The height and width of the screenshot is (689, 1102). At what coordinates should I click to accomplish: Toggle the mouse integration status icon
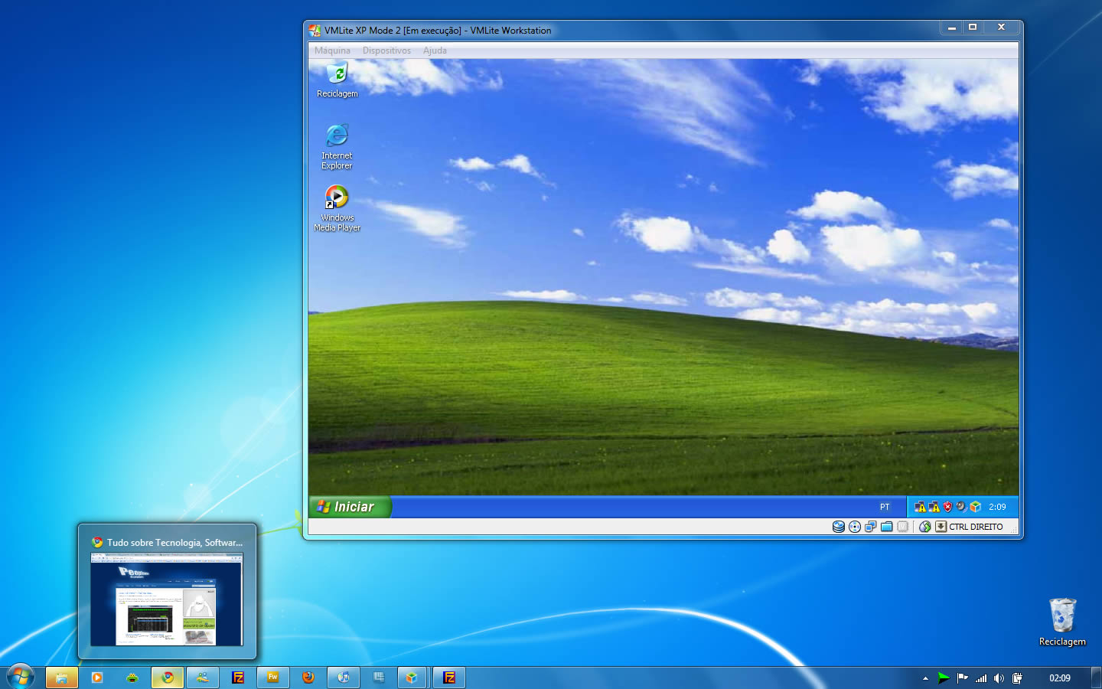click(x=925, y=527)
